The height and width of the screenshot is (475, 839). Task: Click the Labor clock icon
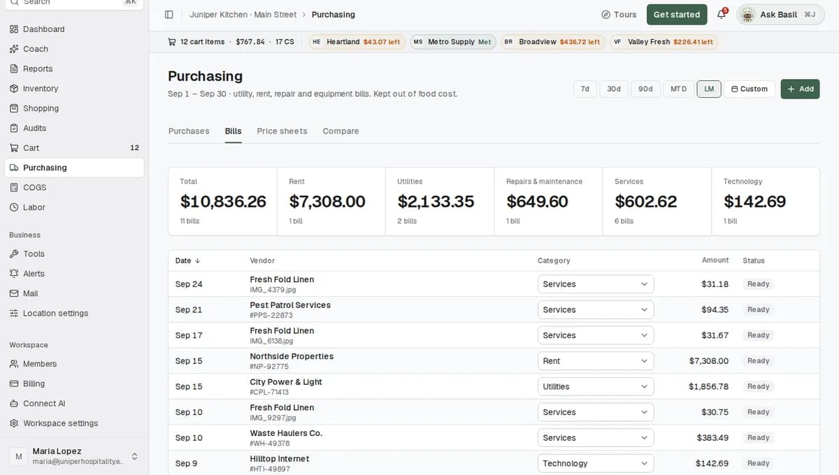coord(14,207)
